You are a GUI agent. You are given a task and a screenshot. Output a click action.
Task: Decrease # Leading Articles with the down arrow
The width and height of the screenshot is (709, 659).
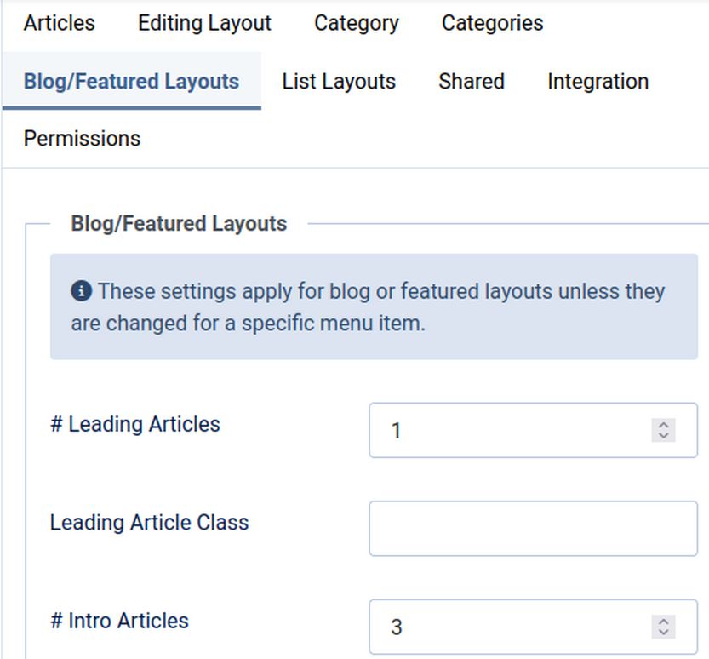(663, 436)
